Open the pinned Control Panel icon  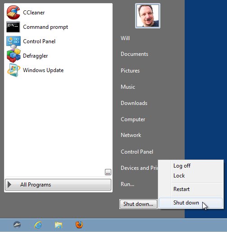click(x=14, y=41)
